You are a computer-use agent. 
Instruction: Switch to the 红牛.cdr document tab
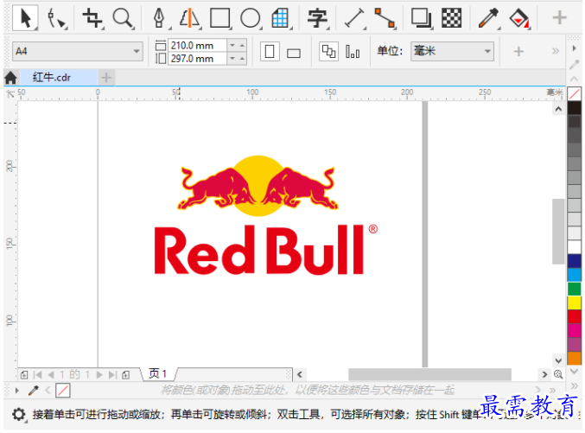59,77
